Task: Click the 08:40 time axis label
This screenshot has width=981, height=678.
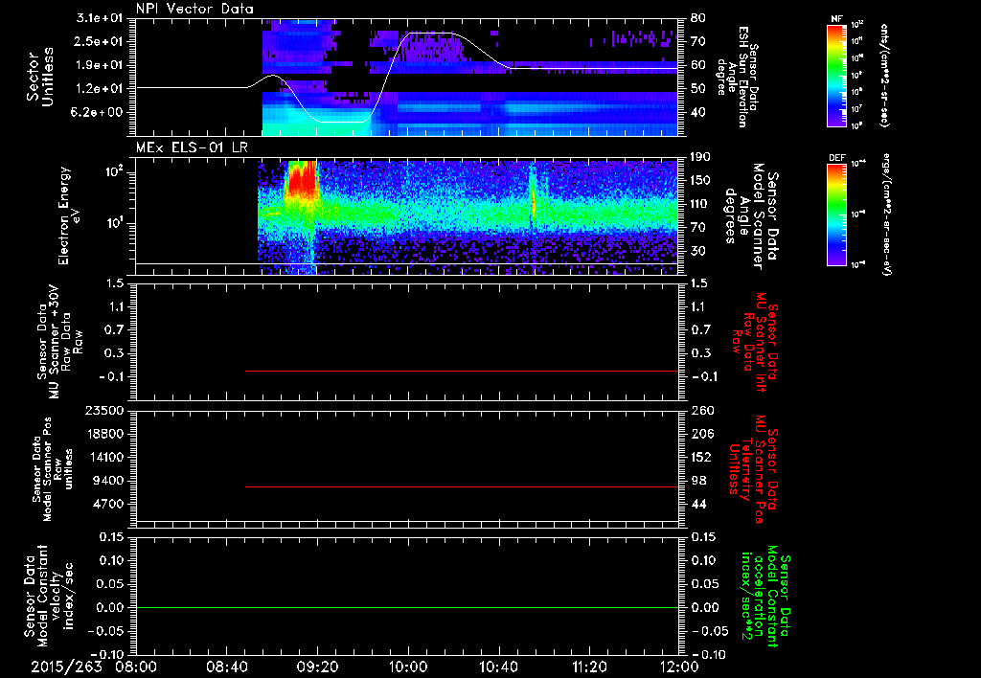Action: 226,667
